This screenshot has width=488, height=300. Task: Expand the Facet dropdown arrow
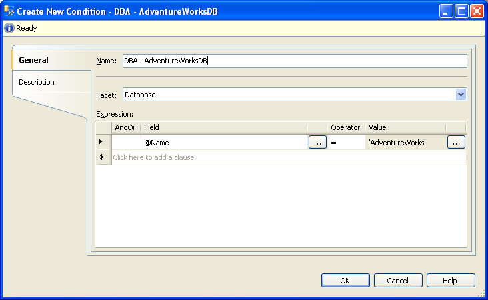click(x=461, y=95)
